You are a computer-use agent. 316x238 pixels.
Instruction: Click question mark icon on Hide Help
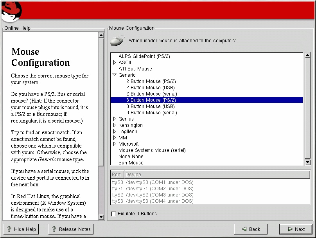point(9,229)
